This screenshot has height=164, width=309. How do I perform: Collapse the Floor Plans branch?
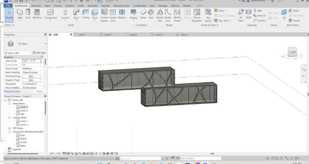pos(9,104)
